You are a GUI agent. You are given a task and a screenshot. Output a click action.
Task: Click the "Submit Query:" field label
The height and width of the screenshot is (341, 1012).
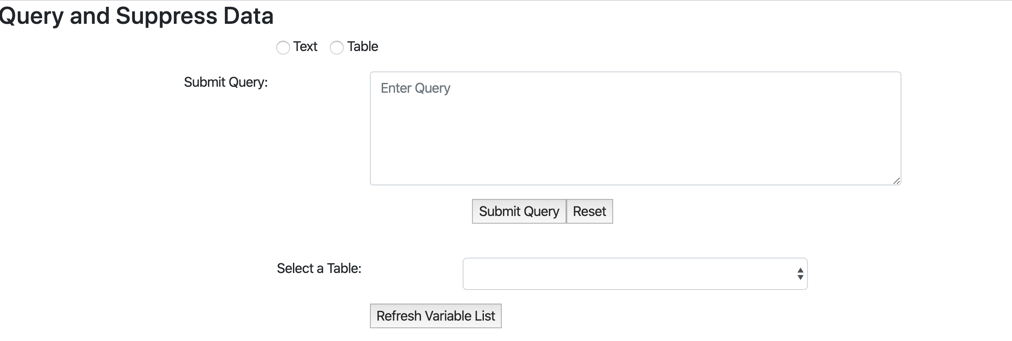(x=226, y=82)
